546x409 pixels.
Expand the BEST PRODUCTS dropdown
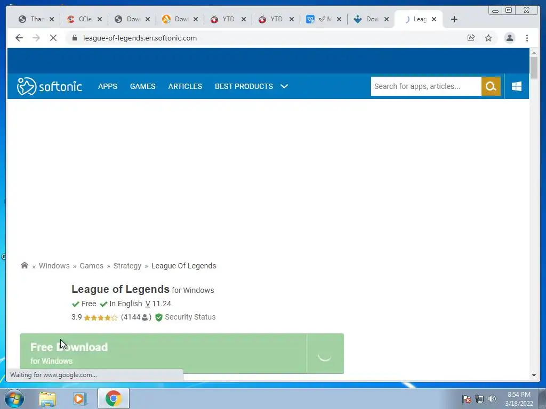[x=252, y=86]
